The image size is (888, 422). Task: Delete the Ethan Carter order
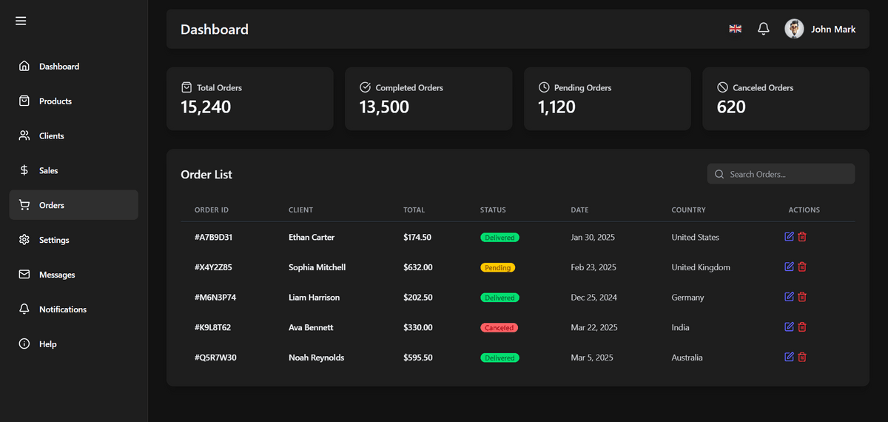(x=802, y=237)
